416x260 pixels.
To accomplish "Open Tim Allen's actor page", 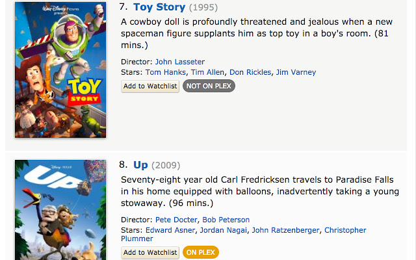I will pos(207,72).
